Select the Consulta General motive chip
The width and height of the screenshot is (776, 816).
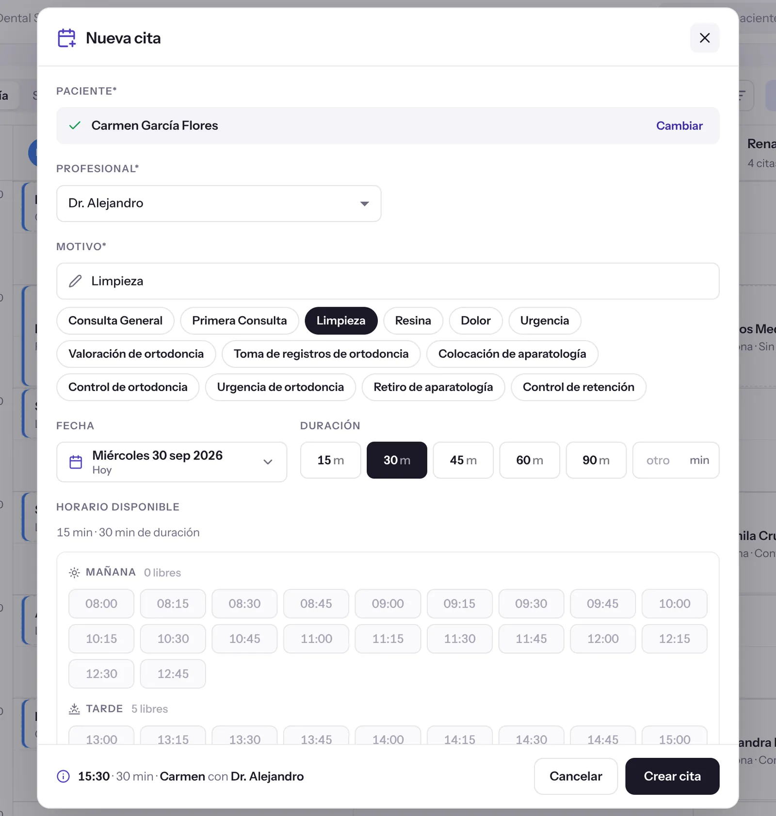[115, 321]
